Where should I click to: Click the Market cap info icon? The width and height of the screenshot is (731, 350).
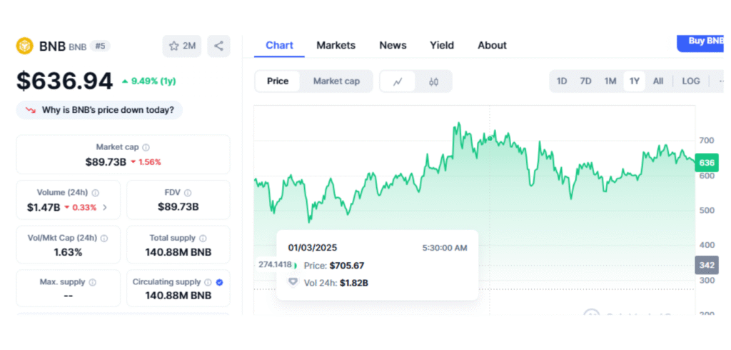[x=146, y=147]
